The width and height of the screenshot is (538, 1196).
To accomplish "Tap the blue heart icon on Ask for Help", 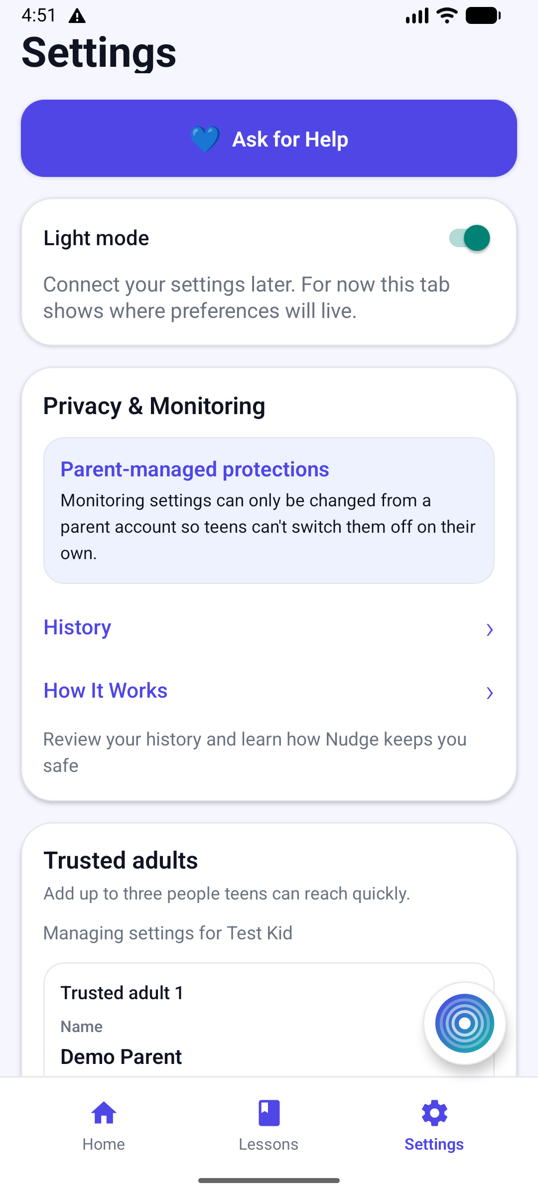I will pyautogui.click(x=204, y=139).
